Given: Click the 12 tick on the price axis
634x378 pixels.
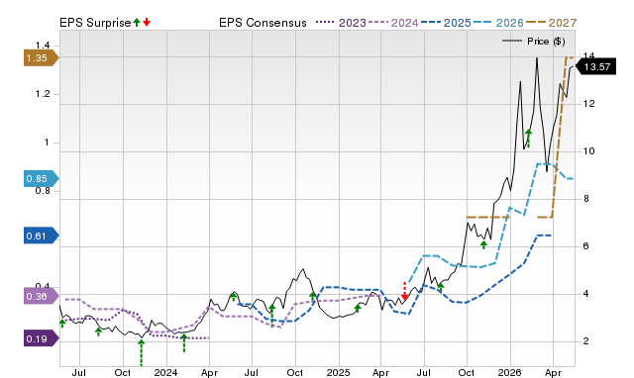Looking at the screenshot, I should 589,104.
